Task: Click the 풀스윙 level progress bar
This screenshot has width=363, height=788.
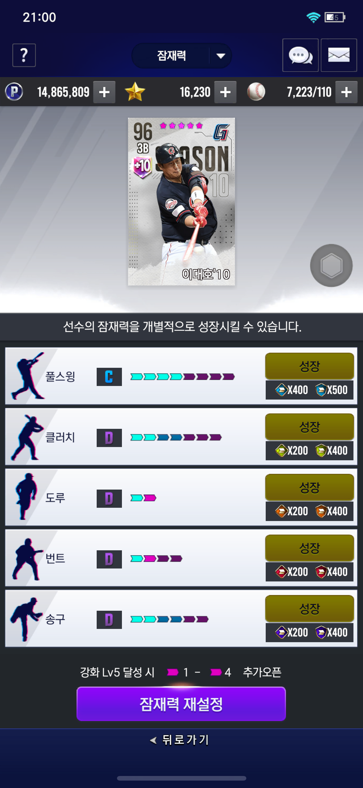Action: (182, 377)
